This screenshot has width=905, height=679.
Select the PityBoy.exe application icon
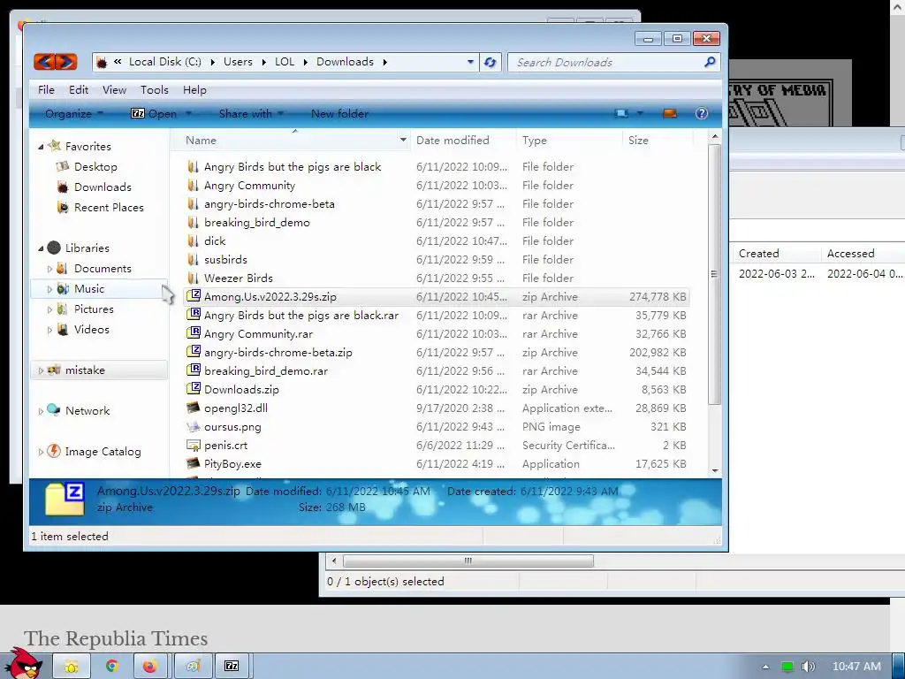point(194,463)
